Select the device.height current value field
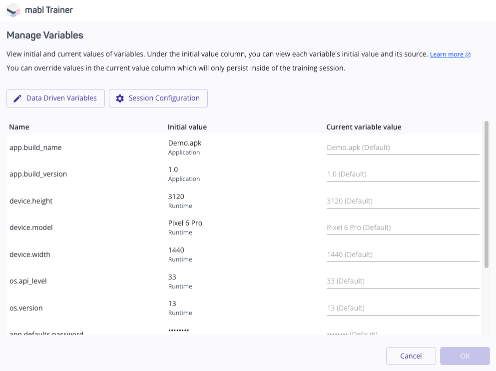Image resolution: width=496 pixels, height=371 pixels. [x=403, y=200]
